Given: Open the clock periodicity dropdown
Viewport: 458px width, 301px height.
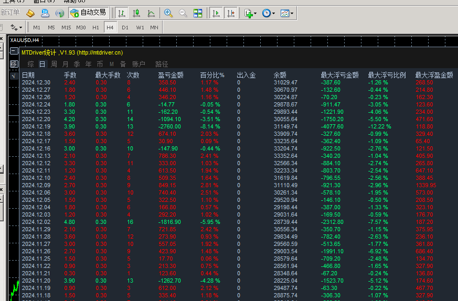Looking at the screenshot, I should [x=268, y=13].
